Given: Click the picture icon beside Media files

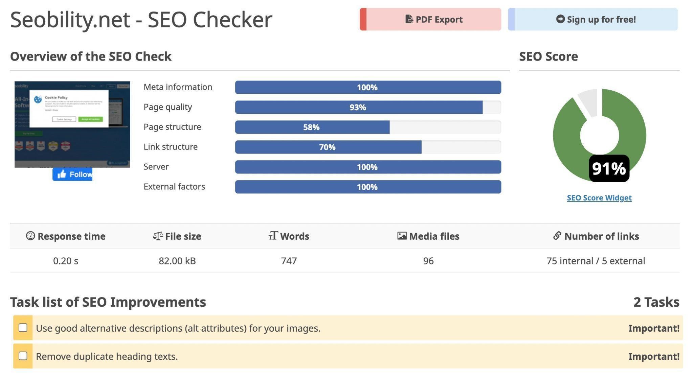Looking at the screenshot, I should [402, 236].
